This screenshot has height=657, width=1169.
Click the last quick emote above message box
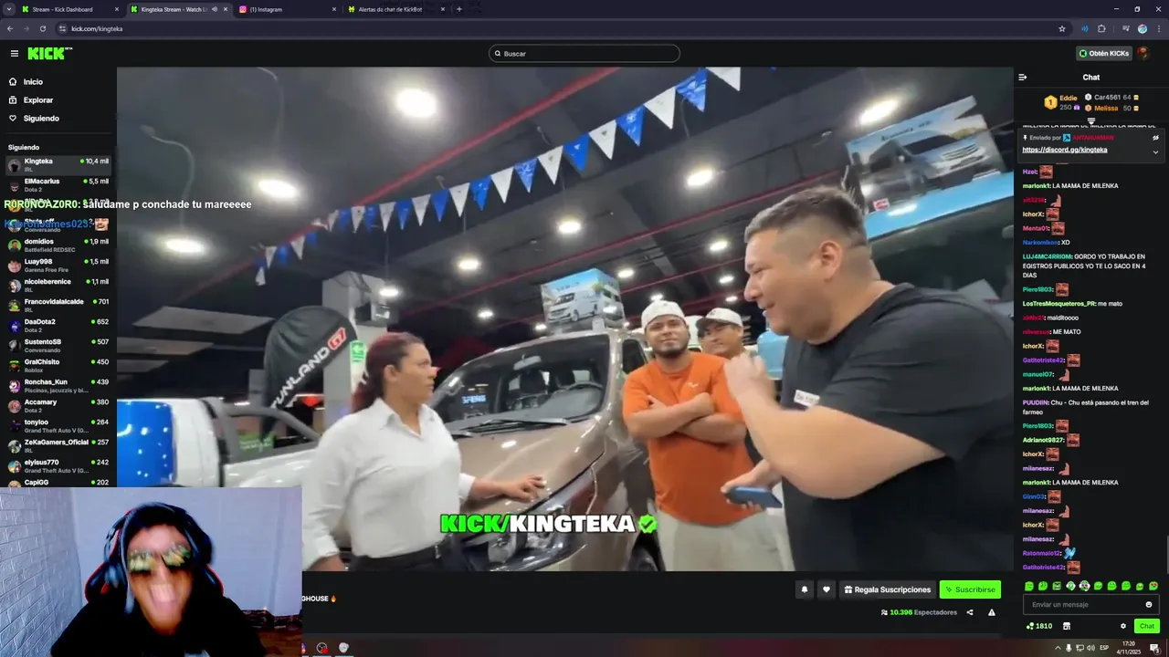point(1153,586)
